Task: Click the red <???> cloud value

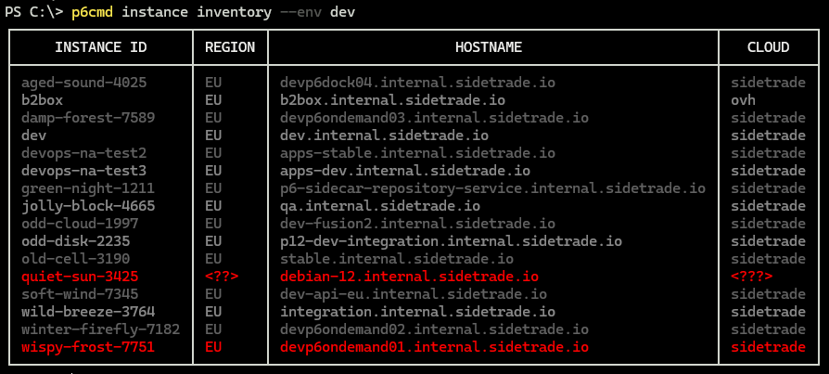Action: coord(752,277)
